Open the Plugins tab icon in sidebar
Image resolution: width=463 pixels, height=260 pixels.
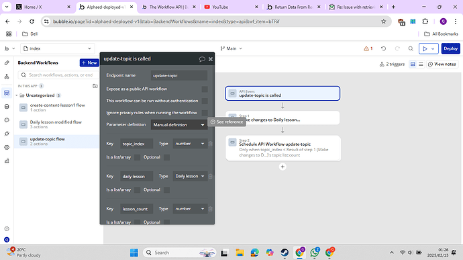(7, 134)
